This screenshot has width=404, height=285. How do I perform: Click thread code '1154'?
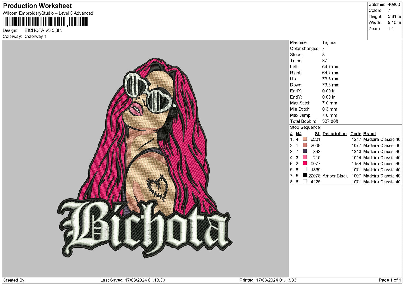[x=356, y=164]
